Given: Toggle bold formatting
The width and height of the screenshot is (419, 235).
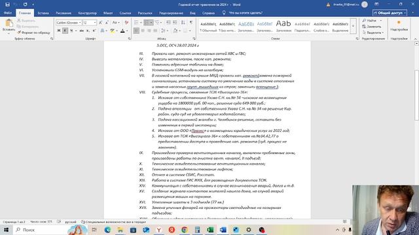Looking at the screenshot, I should point(59,31).
